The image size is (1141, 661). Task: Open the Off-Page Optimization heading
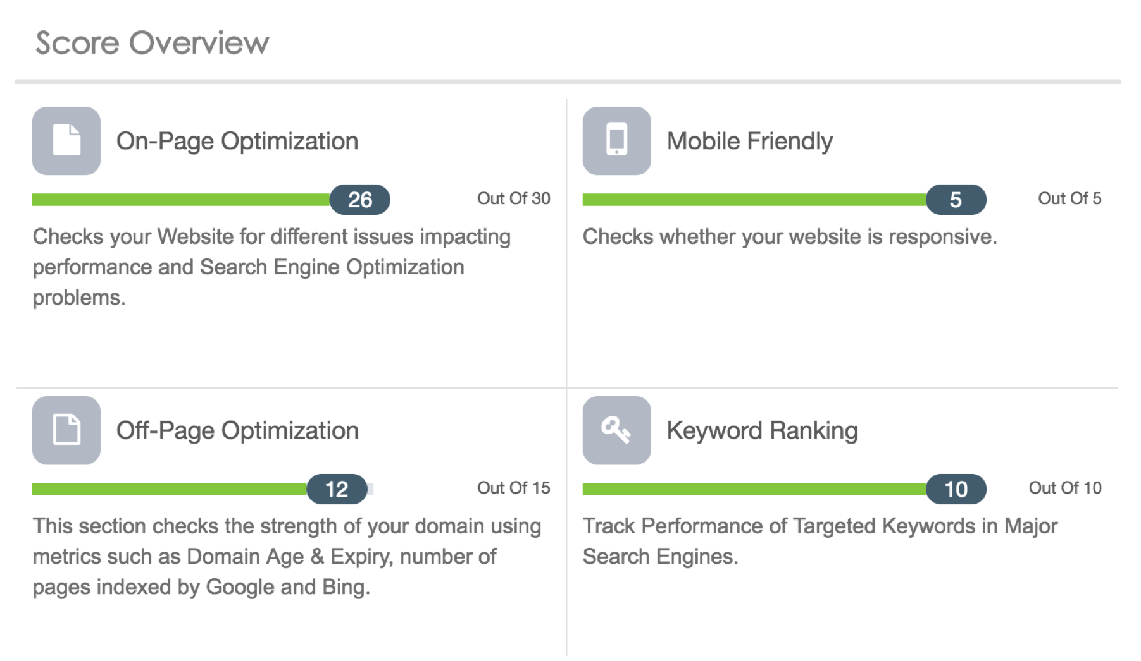click(237, 431)
